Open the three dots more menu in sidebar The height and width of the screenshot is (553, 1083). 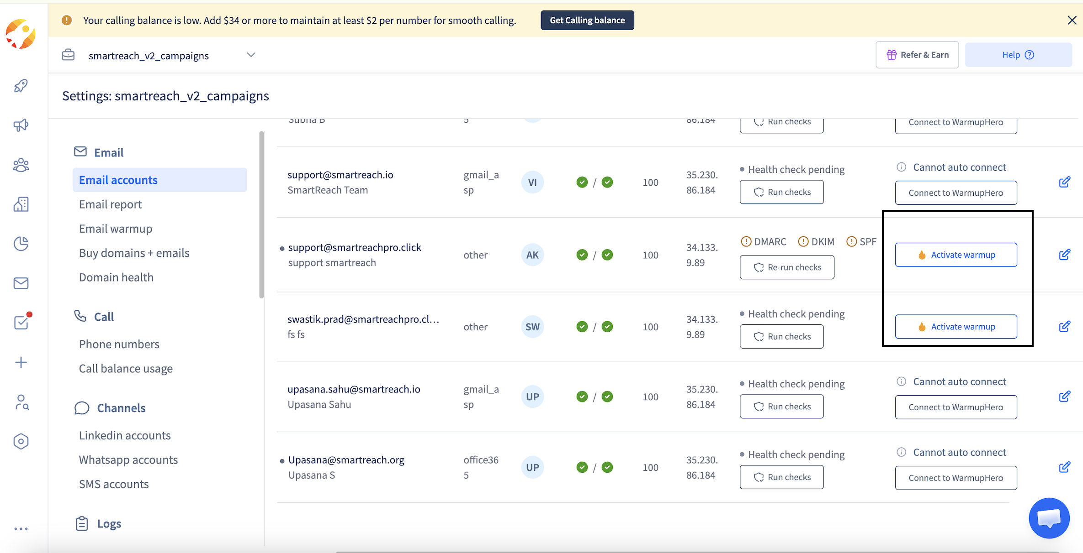21,528
